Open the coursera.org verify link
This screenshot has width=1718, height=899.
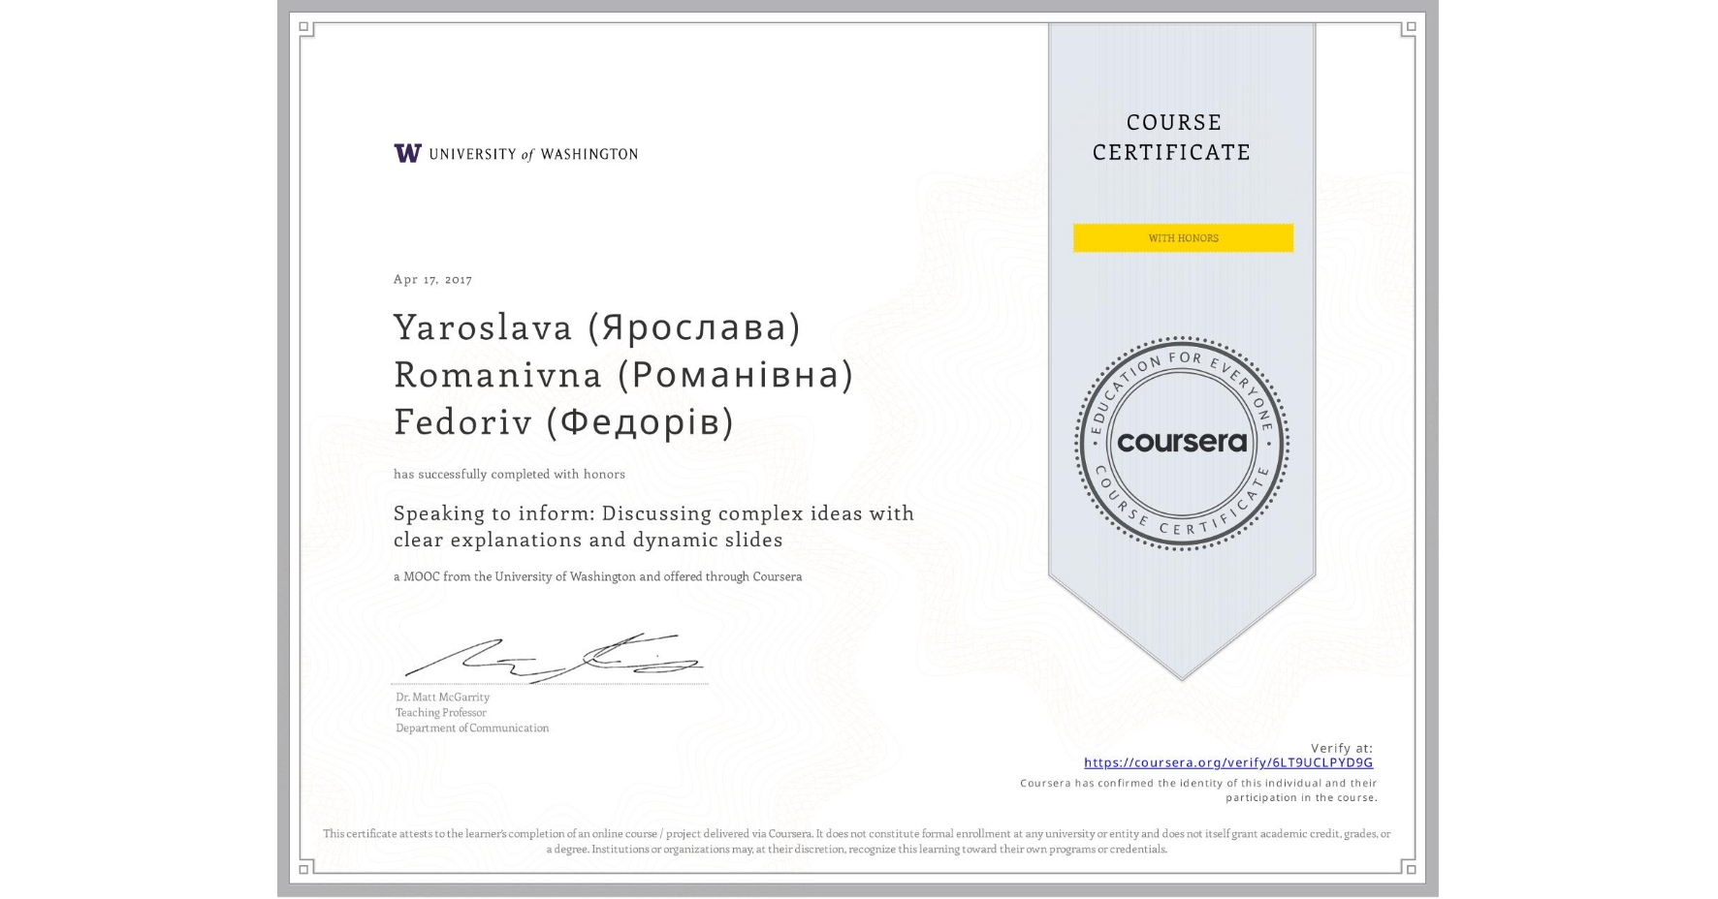[x=1228, y=762]
